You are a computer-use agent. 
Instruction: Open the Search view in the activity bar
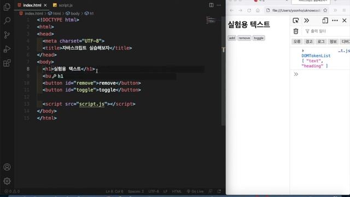[x=7, y=21]
